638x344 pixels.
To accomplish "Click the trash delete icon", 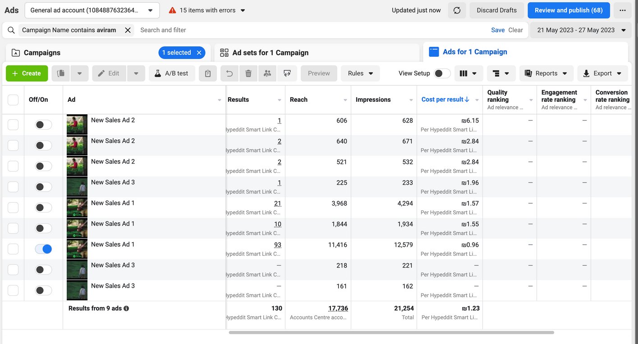I will click(x=248, y=73).
